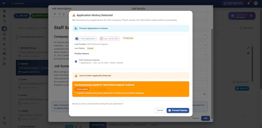Click the building icon beside Previous Applications
This screenshot has height=128, width=262.
click(76, 28)
